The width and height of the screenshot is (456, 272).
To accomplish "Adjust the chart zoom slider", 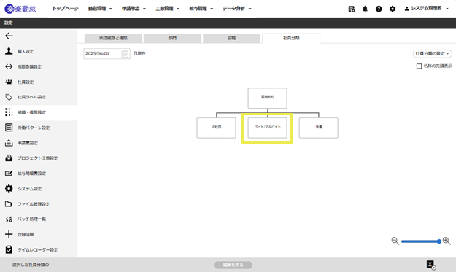I will point(421,241).
